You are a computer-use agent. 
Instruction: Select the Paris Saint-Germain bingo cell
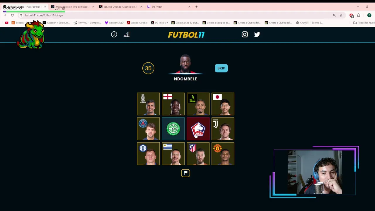pos(148,129)
